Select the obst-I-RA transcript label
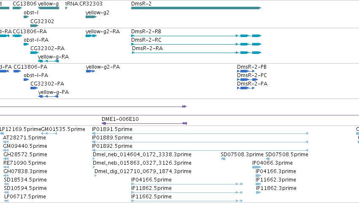This screenshot has width=359, height=203. click(x=36, y=40)
